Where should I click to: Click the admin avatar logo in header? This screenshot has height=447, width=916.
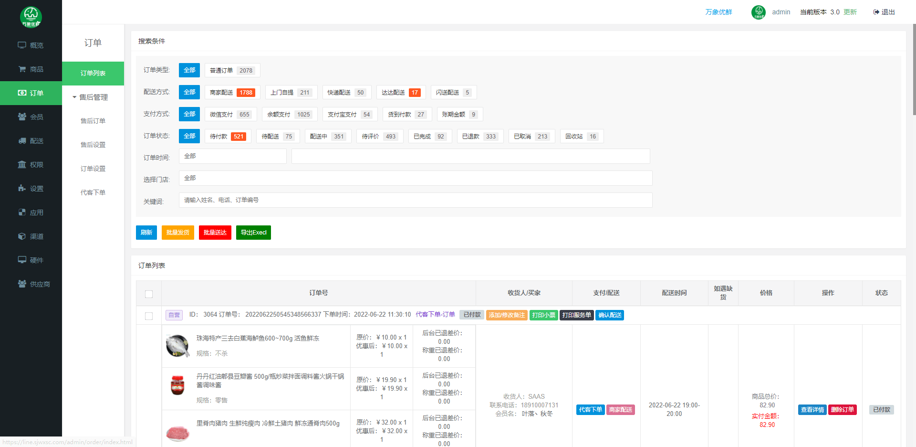click(x=758, y=12)
